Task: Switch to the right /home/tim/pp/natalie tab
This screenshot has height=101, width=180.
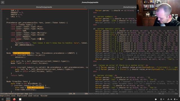Action: (x=130, y=7)
